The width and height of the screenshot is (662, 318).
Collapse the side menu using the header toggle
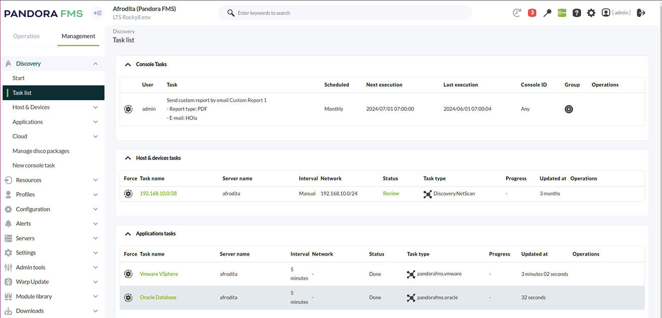click(97, 13)
